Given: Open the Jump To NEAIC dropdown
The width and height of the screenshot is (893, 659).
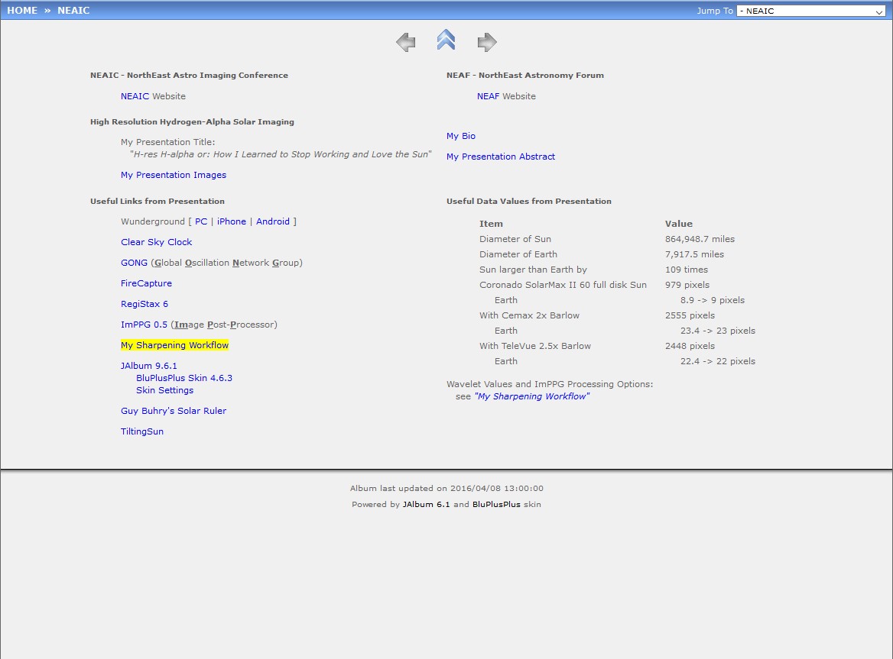Looking at the screenshot, I should click(x=811, y=11).
